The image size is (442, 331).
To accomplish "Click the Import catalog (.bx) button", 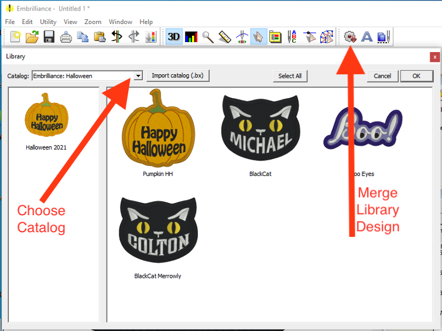I will pyautogui.click(x=177, y=76).
